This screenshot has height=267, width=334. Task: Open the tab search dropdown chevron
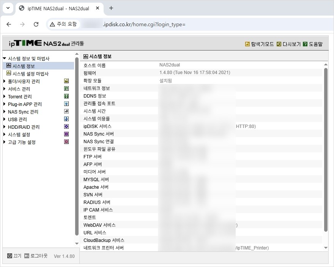[8, 8]
